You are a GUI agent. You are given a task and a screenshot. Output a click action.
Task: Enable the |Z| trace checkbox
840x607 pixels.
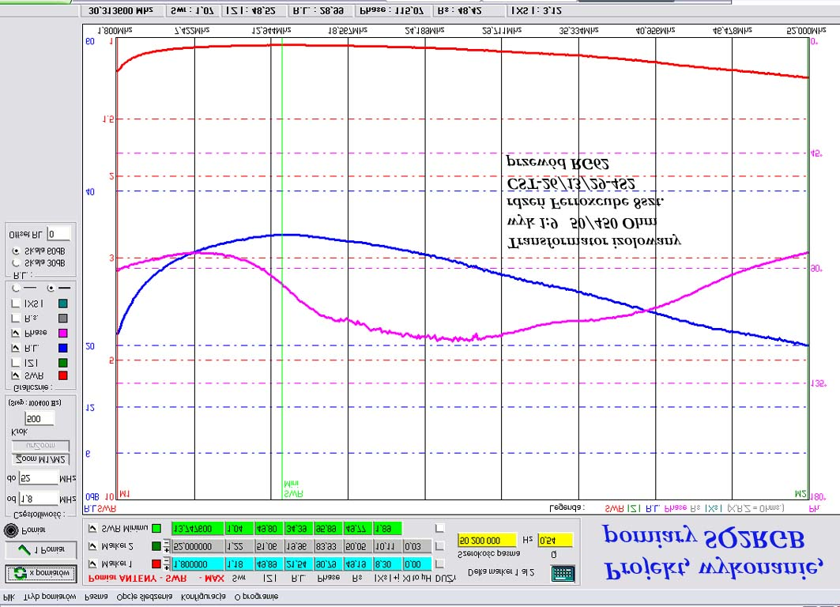16,363
